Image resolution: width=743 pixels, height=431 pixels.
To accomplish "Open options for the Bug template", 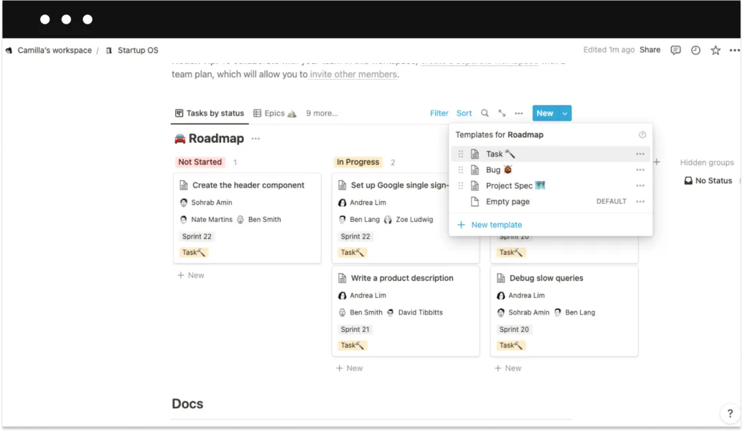I will click(640, 170).
